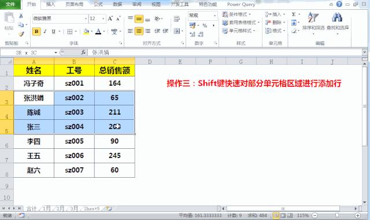
Task: Click the macro record icon in status bar
Action: [22, 215]
